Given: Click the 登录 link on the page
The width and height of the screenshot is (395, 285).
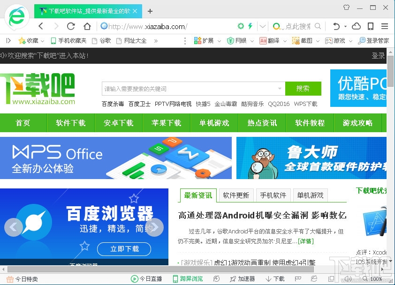Looking at the screenshot, I should pos(378,55).
